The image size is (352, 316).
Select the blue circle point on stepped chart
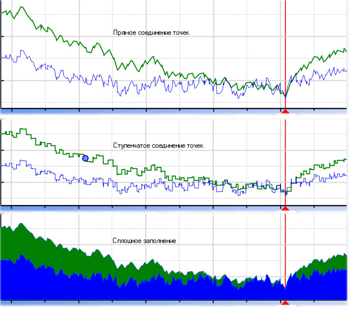coord(85,158)
